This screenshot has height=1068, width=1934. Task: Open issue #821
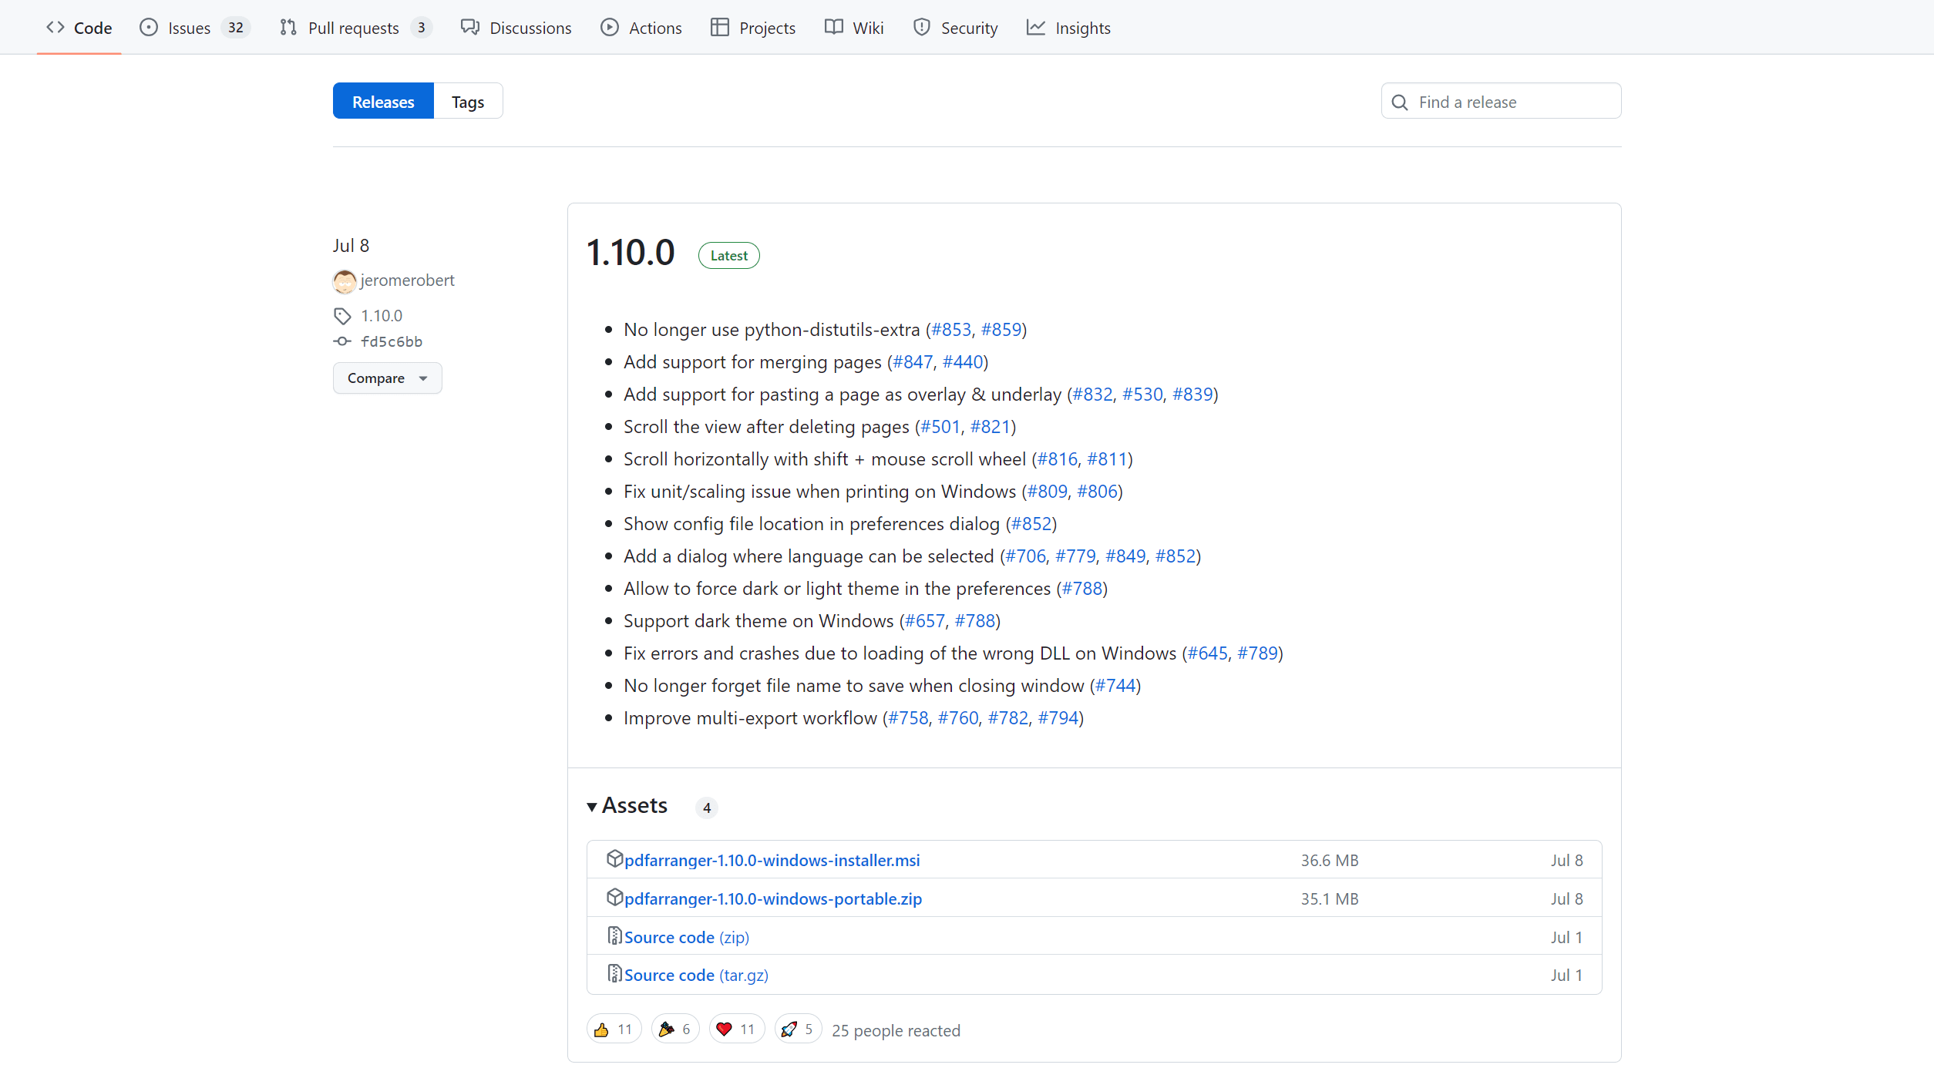coord(991,427)
